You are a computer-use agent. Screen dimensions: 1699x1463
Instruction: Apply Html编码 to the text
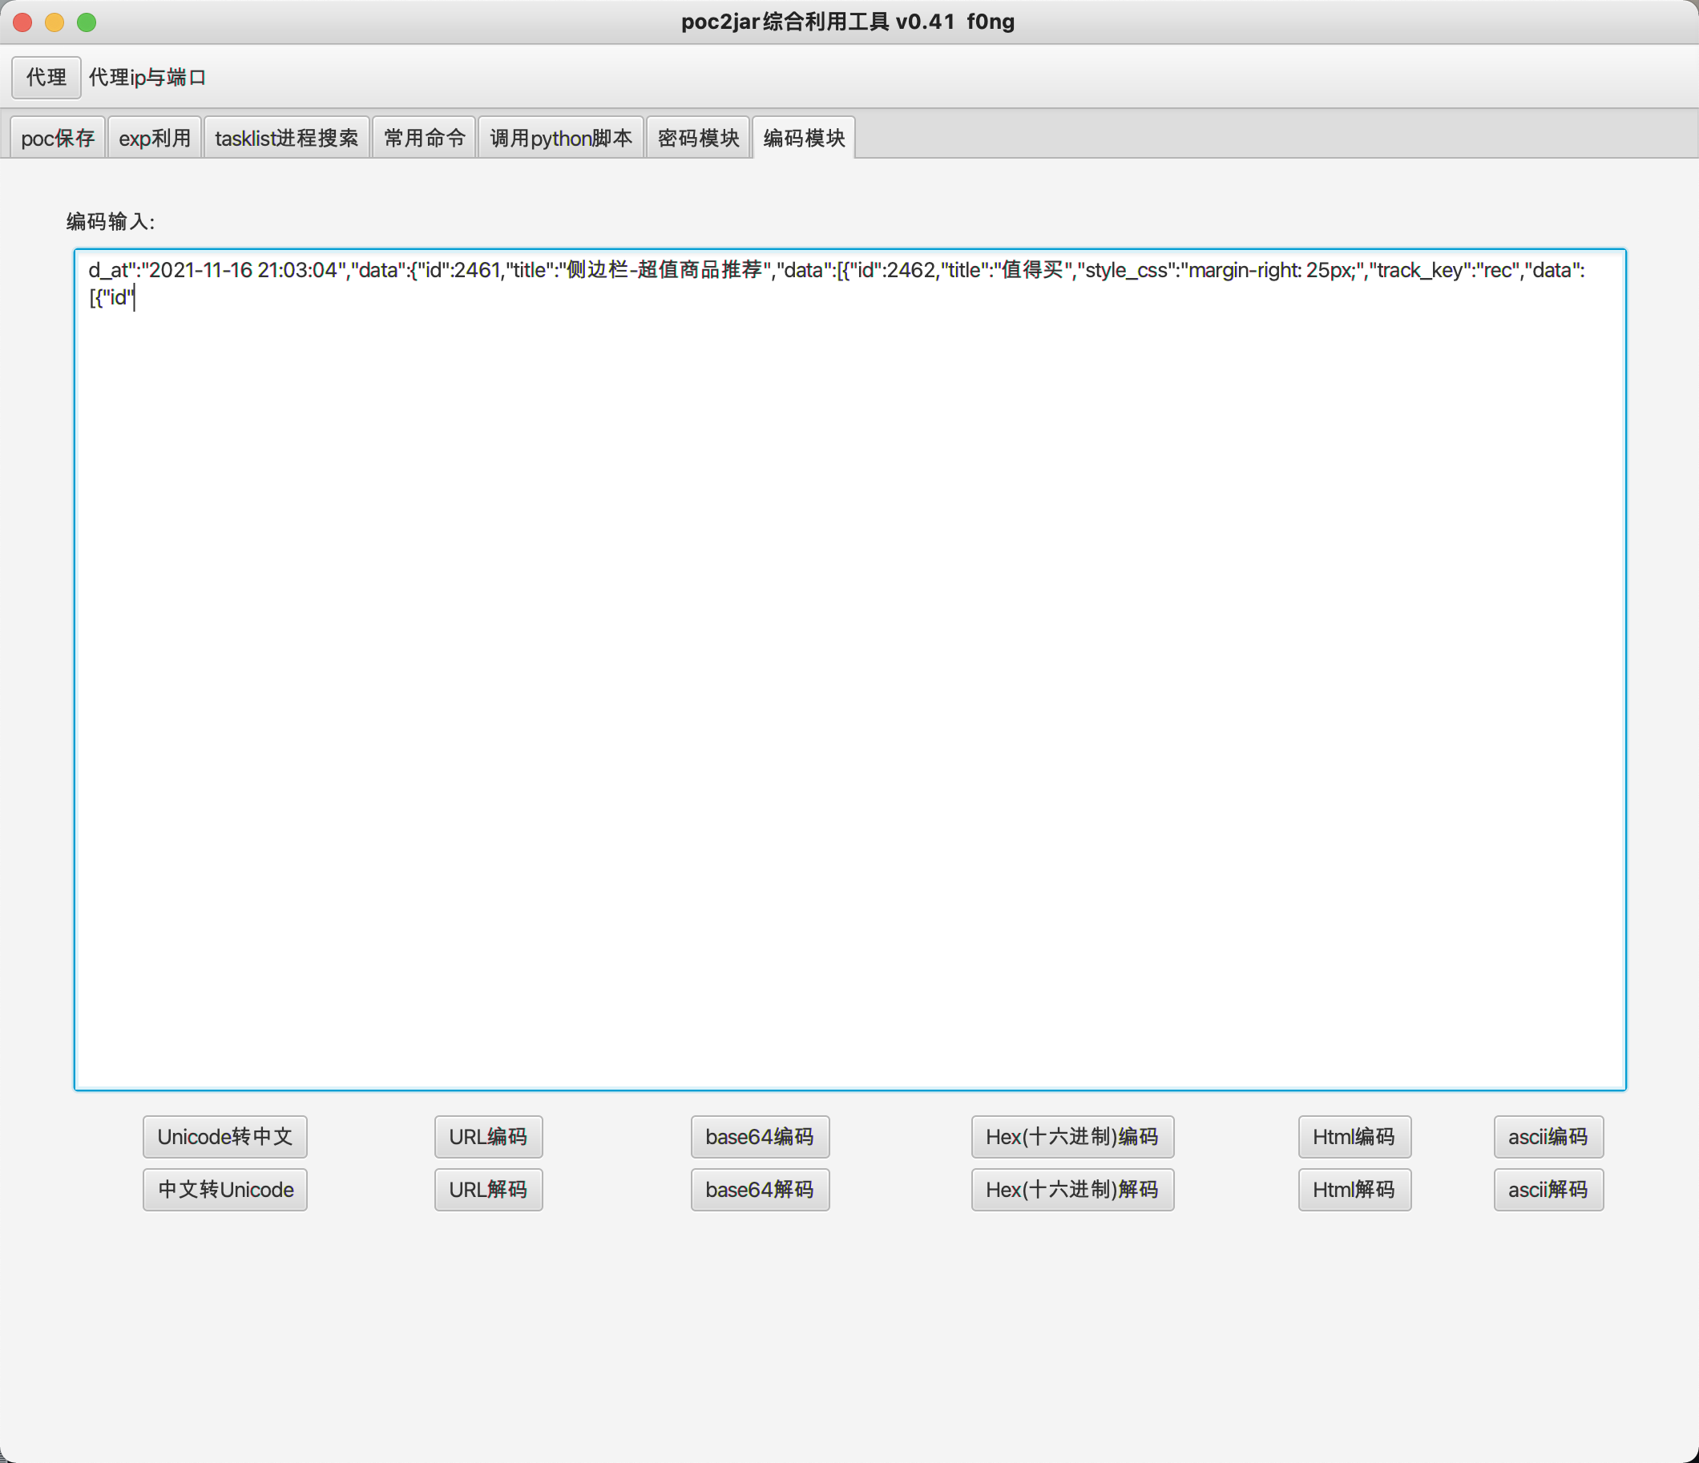pos(1354,1137)
